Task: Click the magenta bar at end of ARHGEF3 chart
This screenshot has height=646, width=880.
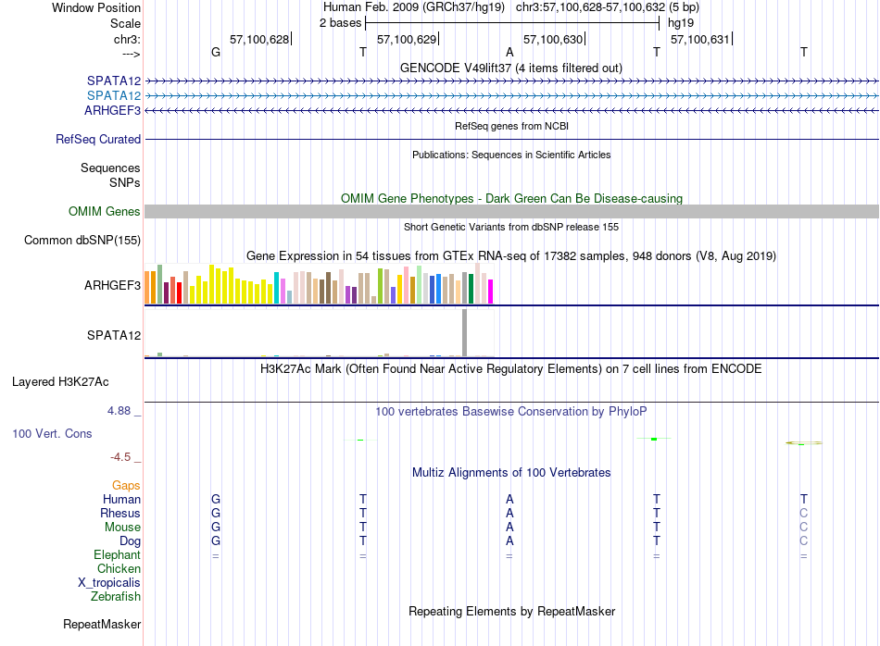Action: pos(491,292)
